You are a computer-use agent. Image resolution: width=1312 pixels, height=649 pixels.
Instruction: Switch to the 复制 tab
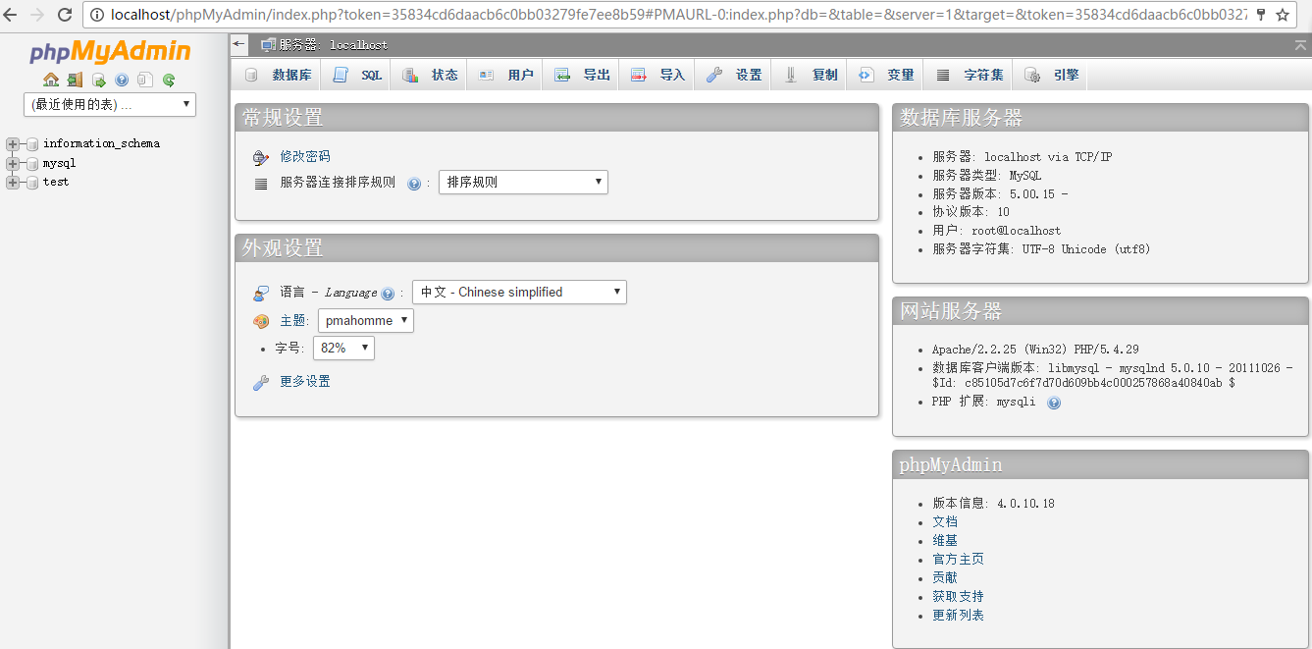pyautogui.click(x=810, y=75)
